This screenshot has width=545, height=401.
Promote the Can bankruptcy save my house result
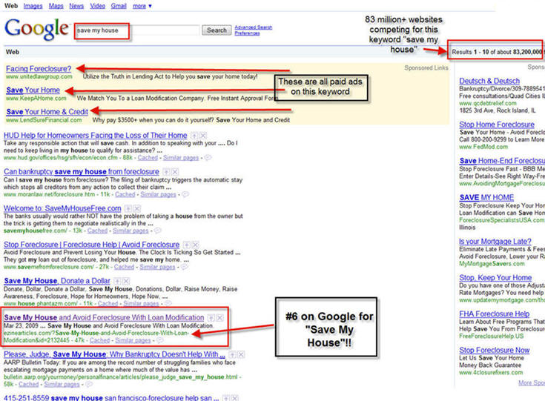pos(167,172)
